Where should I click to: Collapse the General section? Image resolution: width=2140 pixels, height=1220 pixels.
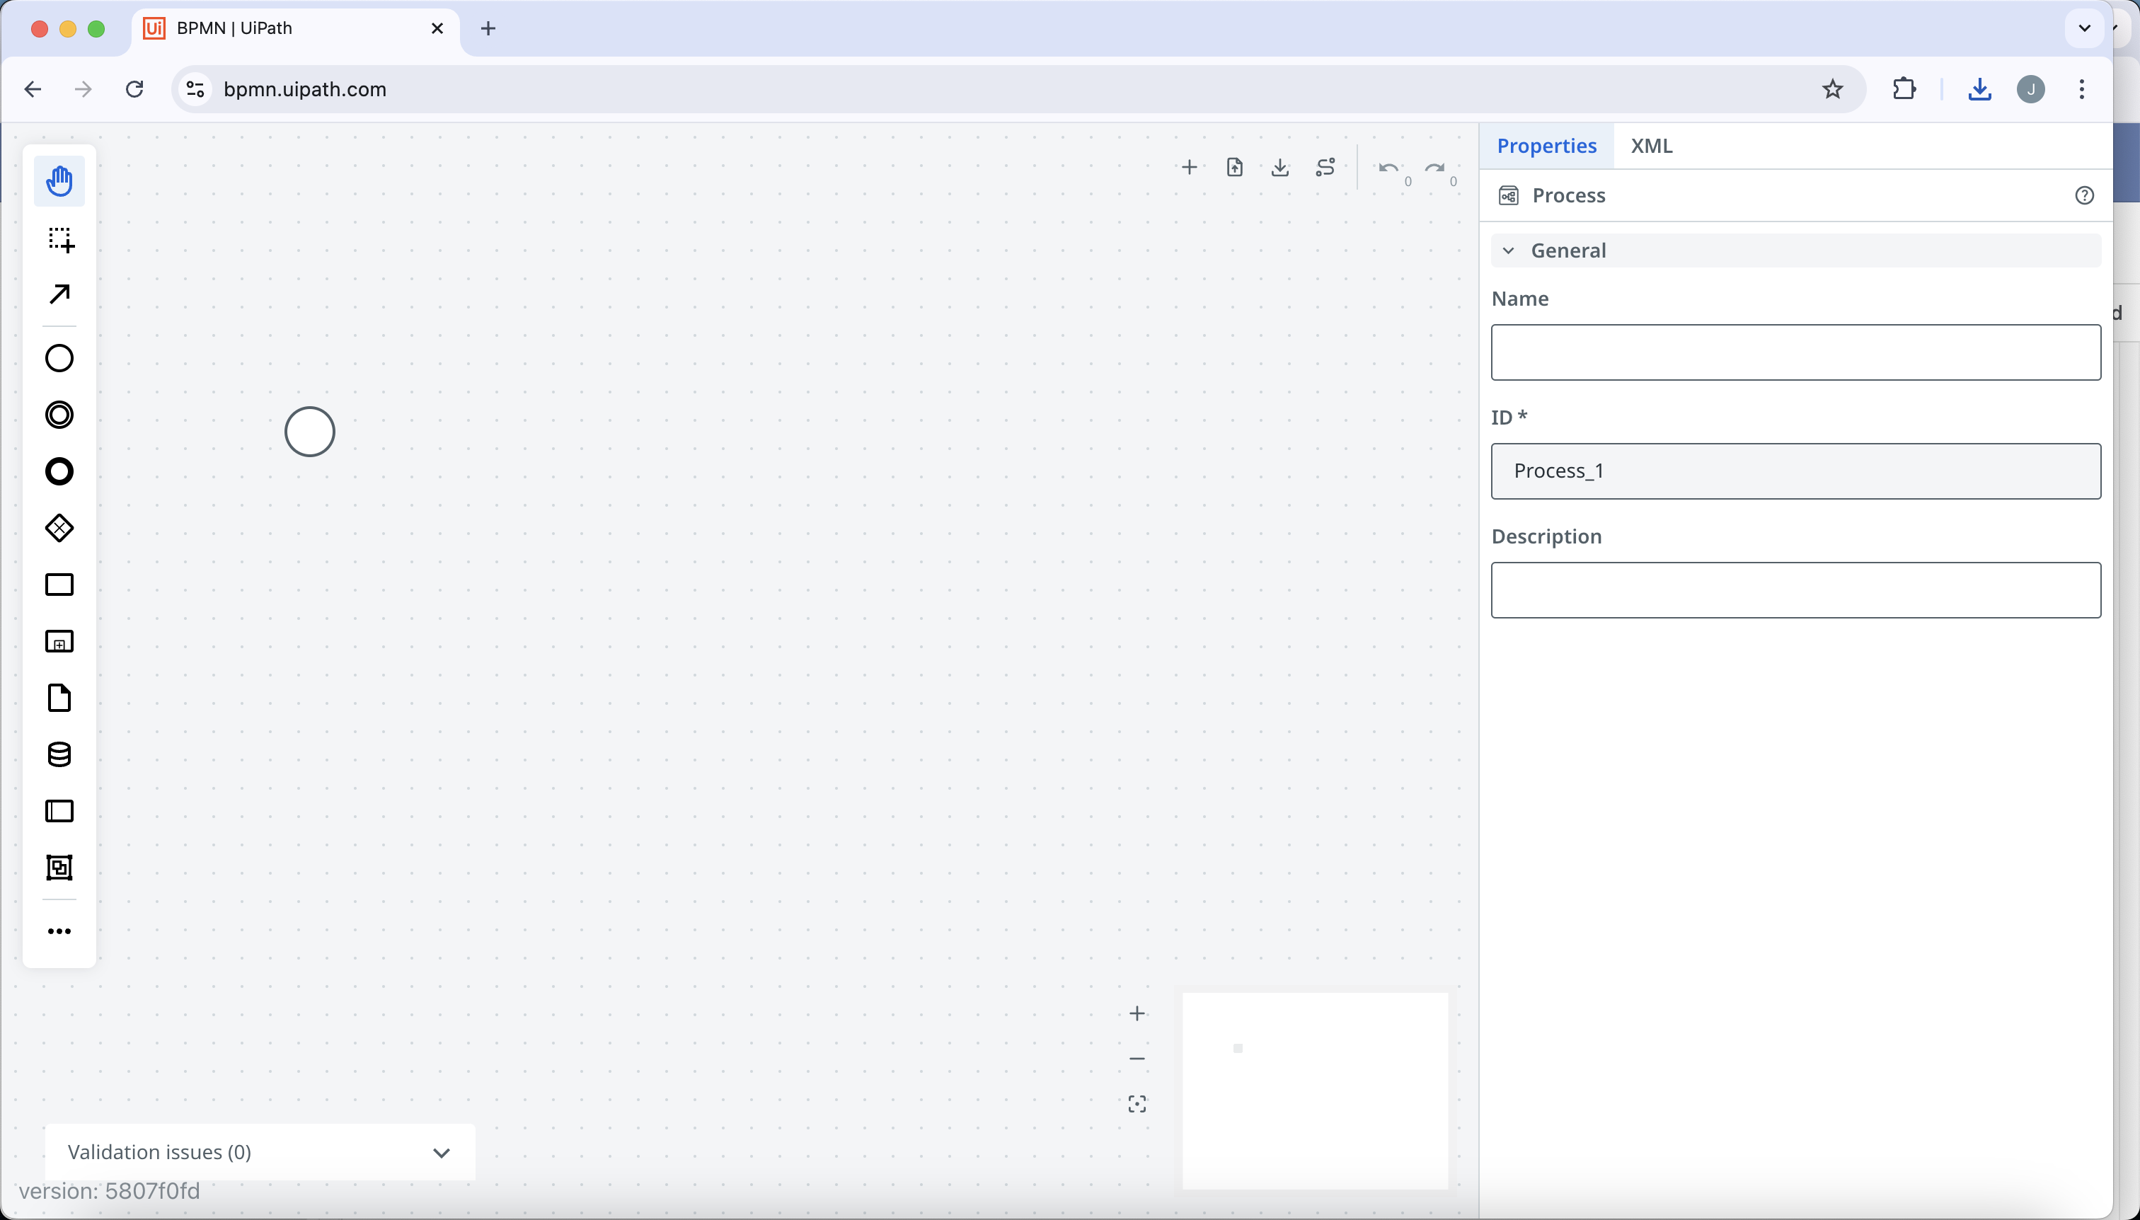click(1795, 251)
